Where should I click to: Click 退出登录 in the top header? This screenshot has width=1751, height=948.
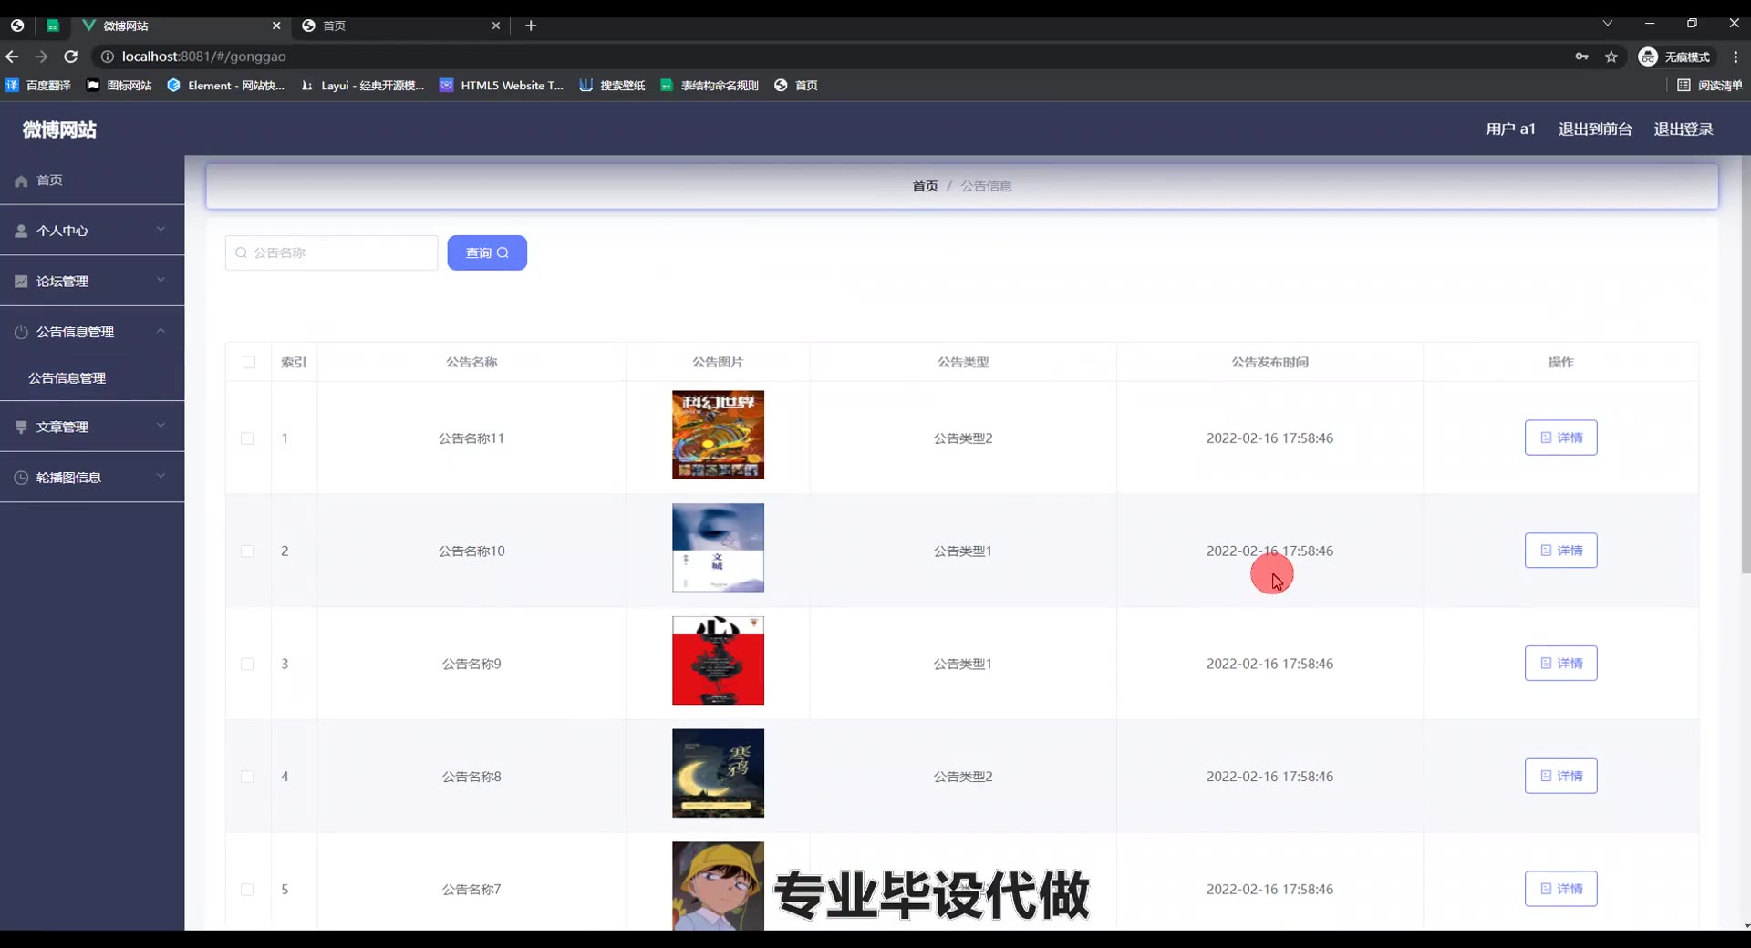point(1684,129)
